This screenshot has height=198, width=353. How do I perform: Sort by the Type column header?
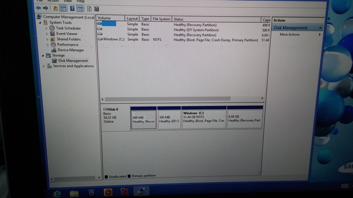pyautogui.click(x=145, y=19)
